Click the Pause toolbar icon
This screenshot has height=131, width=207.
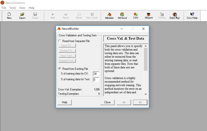pos(65,16)
